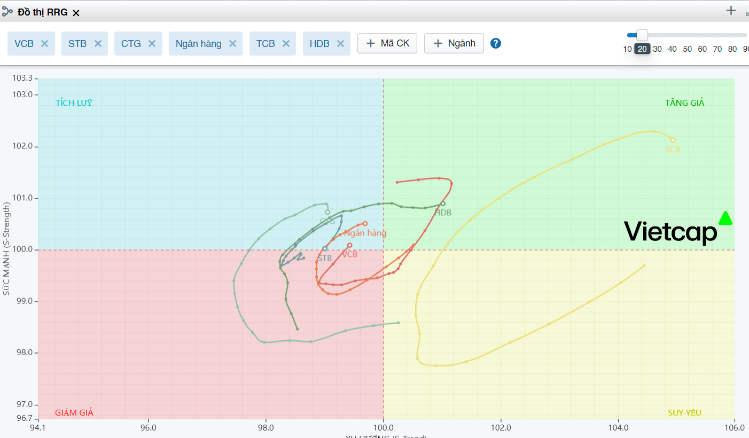The height and width of the screenshot is (438, 749).
Task: Set slider to the 60 tick label
Action: click(702, 49)
